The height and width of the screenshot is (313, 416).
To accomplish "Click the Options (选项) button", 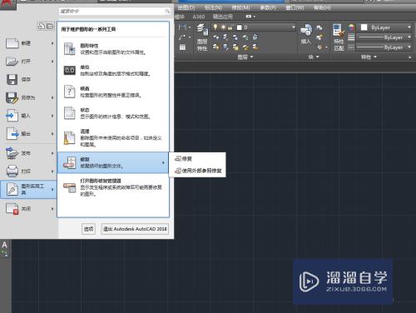I will 89,229.
